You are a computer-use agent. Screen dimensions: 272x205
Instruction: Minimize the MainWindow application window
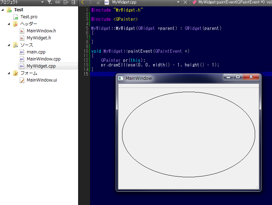(x=228, y=77)
